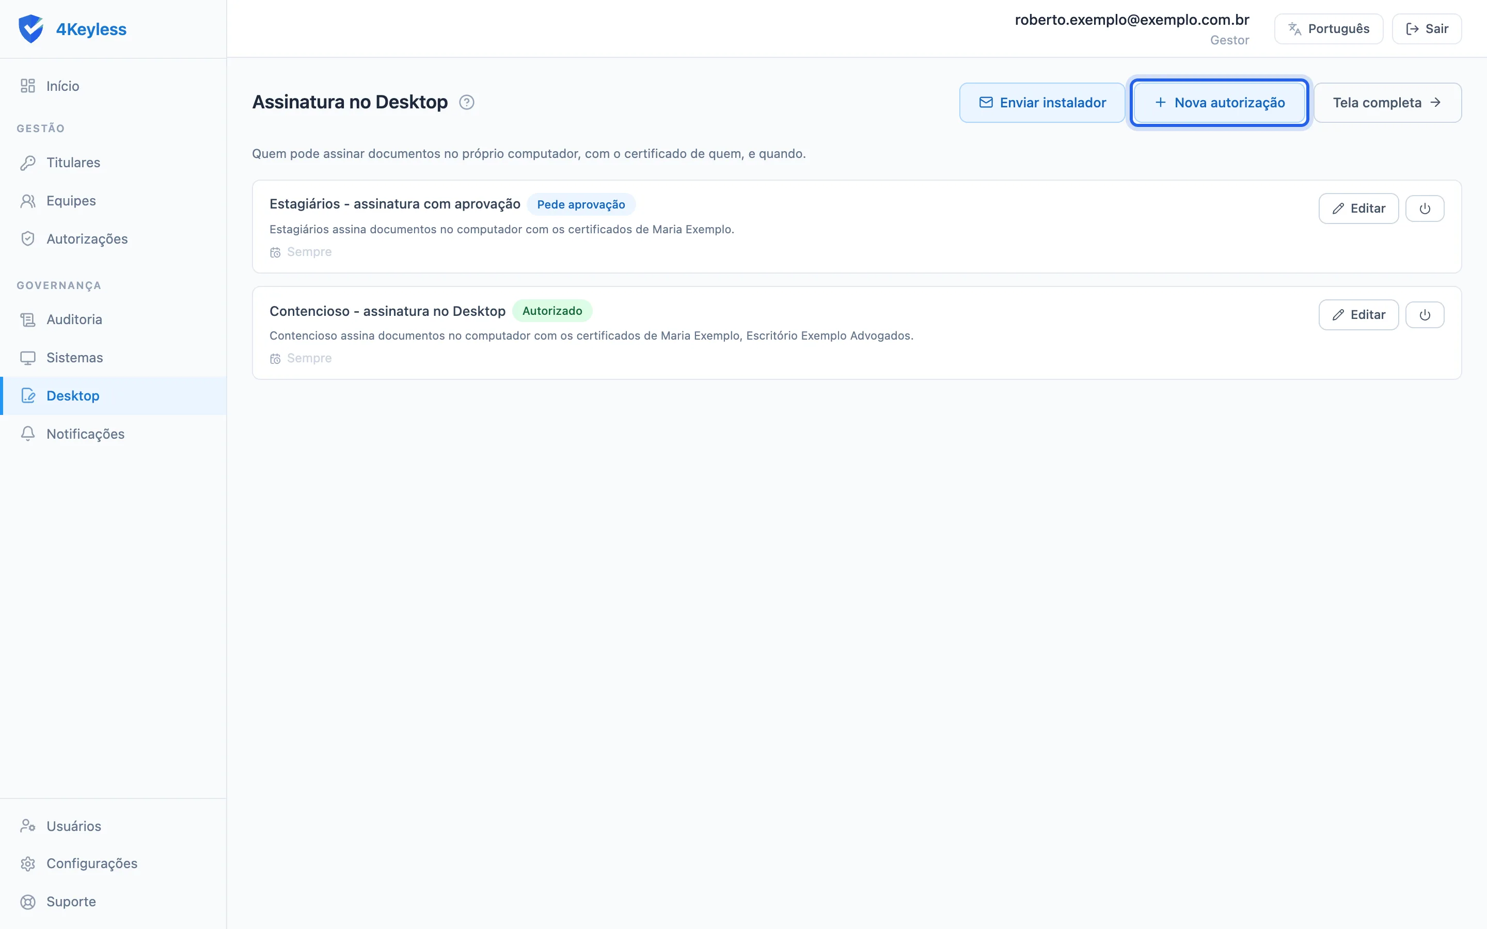Image resolution: width=1487 pixels, height=929 pixels.
Task: Open Auditoria page
Action: (x=113, y=319)
